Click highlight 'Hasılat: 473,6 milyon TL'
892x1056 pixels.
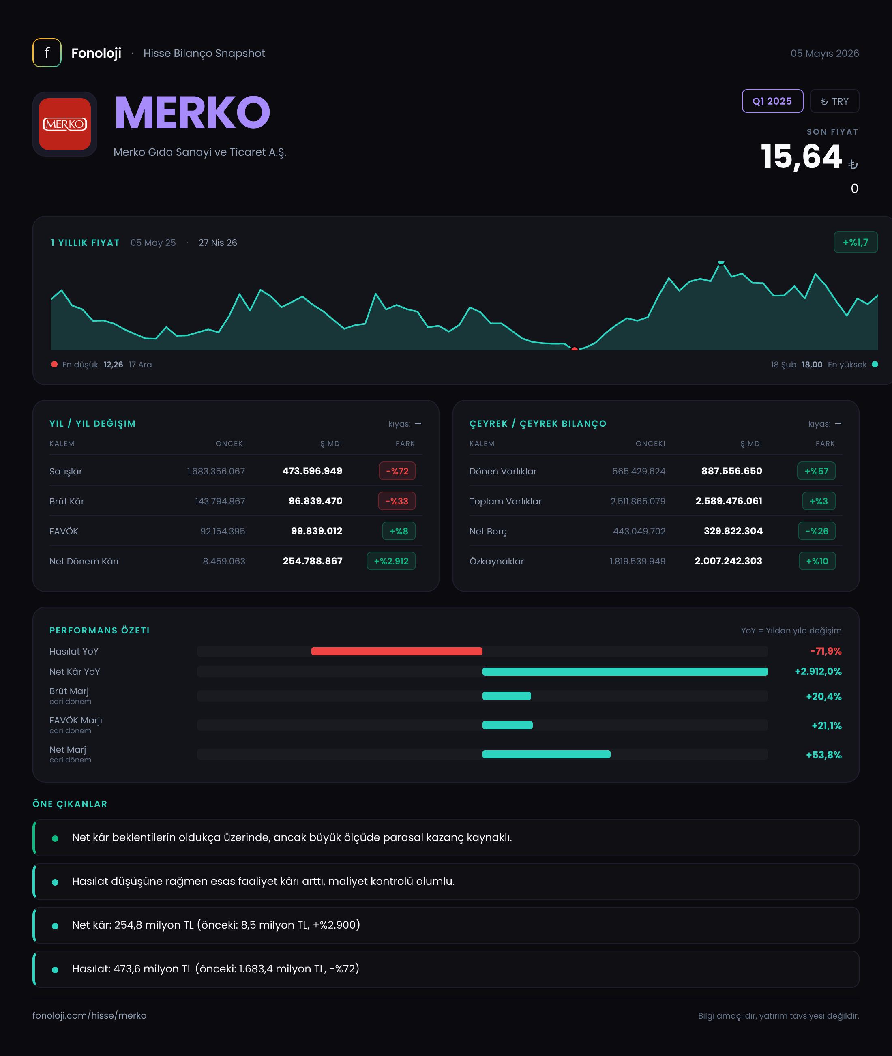[446, 969]
